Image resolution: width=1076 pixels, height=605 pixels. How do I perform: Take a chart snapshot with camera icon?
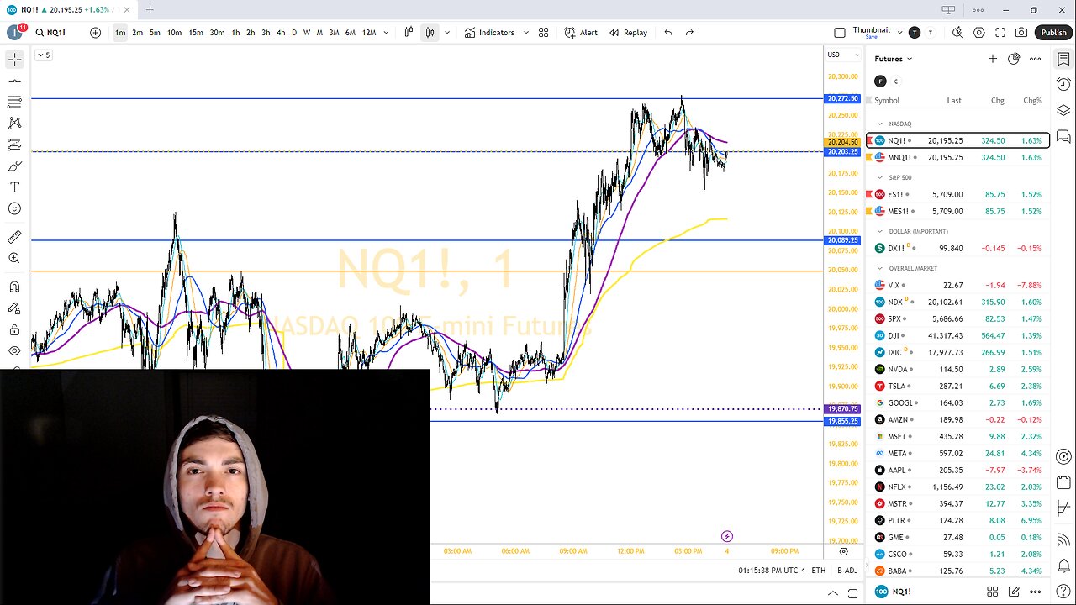pyautogui.click(x=1021, y=33)
